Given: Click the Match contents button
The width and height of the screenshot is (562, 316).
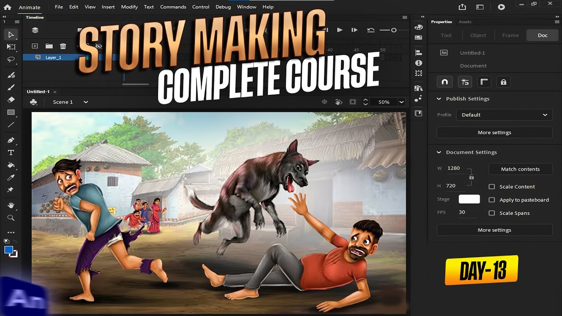Looking at the screenshot, I should [520, 169].
